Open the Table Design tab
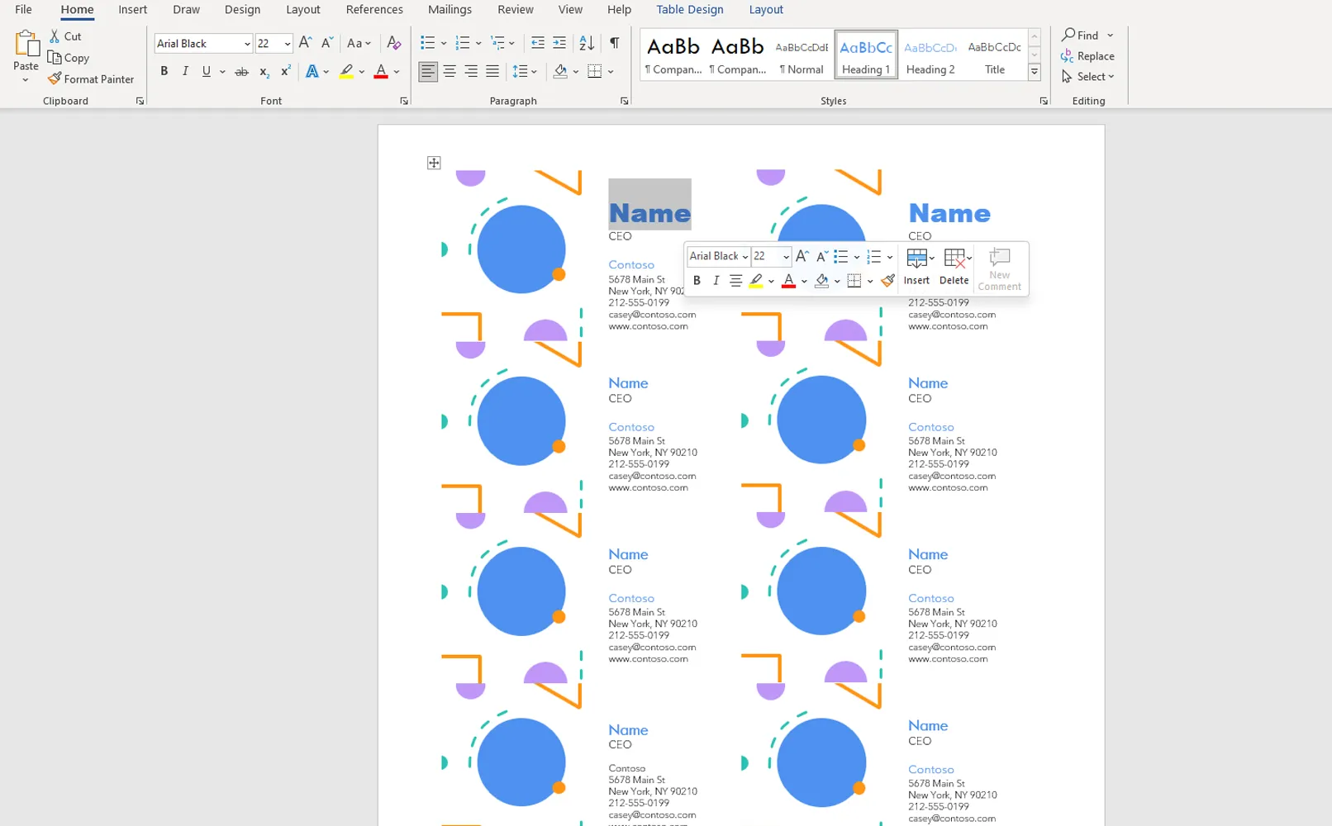1332x826 pixels. [x=690, y=10]
